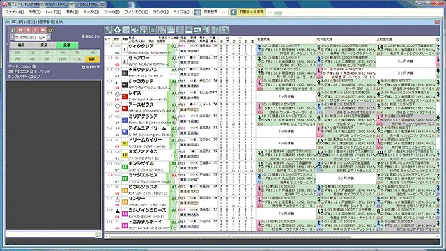Open the ファイル(F) menu
This screenshot has width=446, height=251.
click(14, 12)
